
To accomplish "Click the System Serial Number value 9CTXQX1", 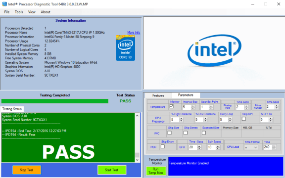I will (x=51, y=75).
